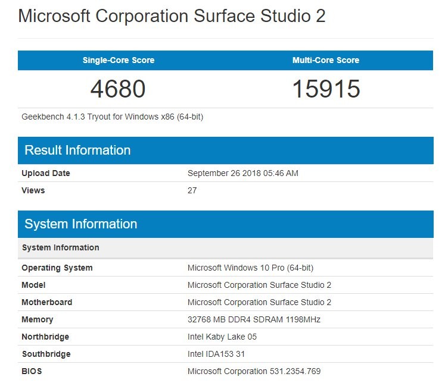This screenshot has width=442, height=383.
Task: Click the Northbridge row label
Action: tap(45, 337)
